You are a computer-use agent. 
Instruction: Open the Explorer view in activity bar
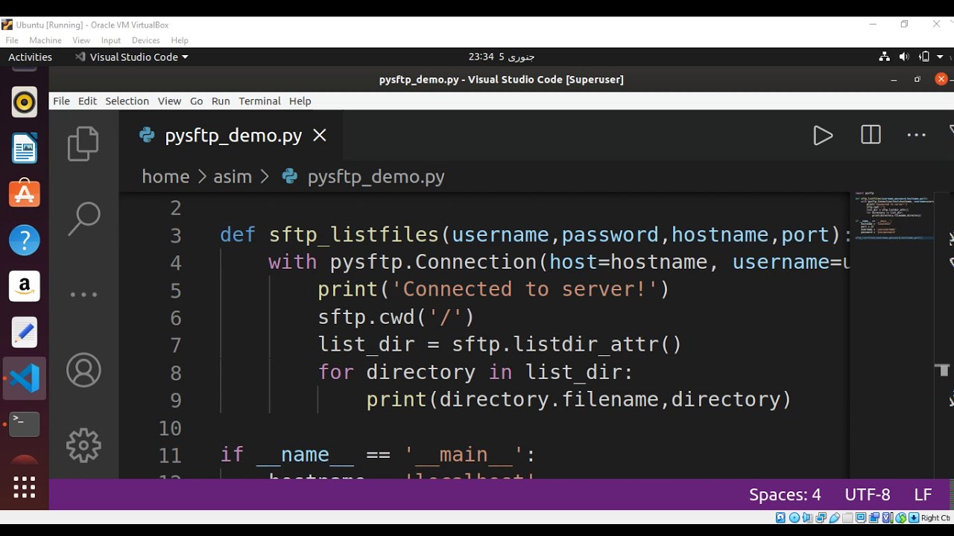tap(83, 144)
